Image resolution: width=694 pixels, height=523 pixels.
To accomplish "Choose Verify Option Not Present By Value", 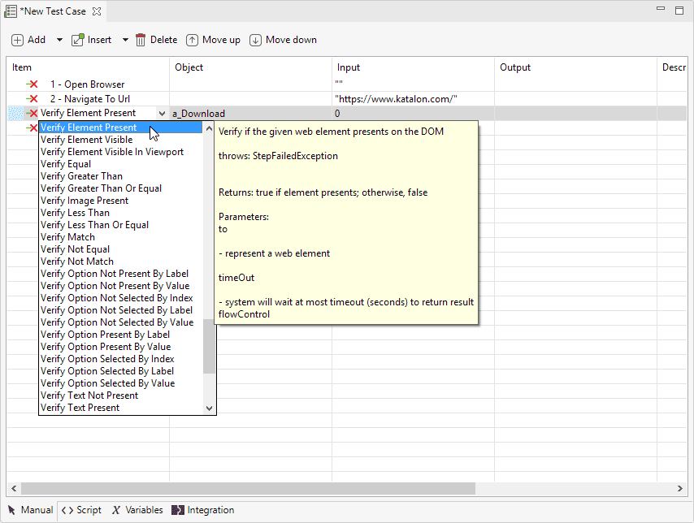I will point(121,286).
